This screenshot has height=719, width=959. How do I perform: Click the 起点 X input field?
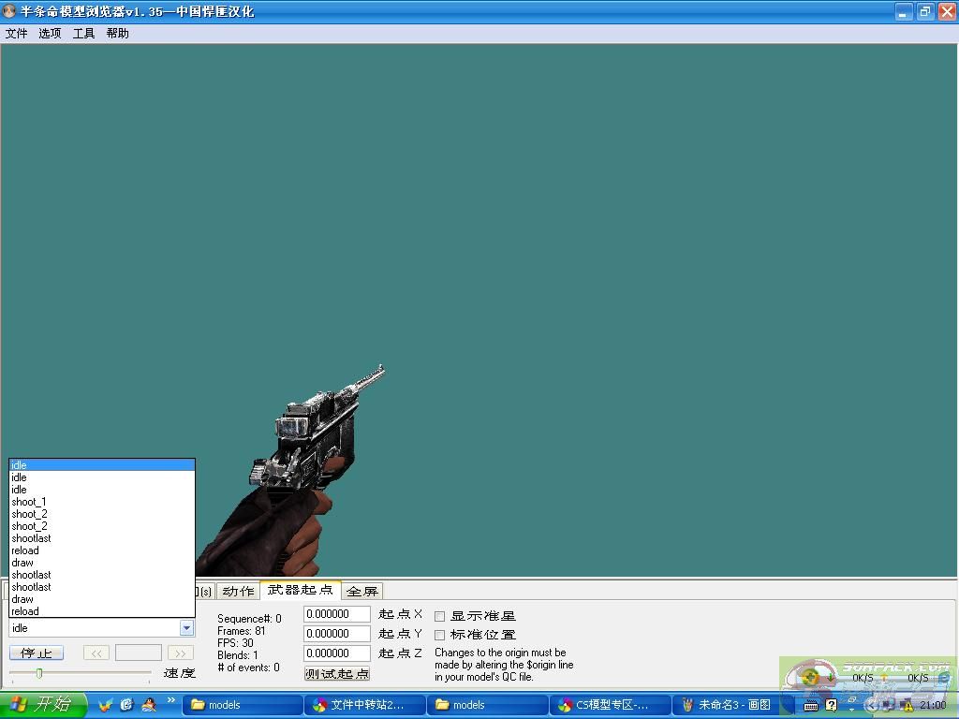coord(337,614)
